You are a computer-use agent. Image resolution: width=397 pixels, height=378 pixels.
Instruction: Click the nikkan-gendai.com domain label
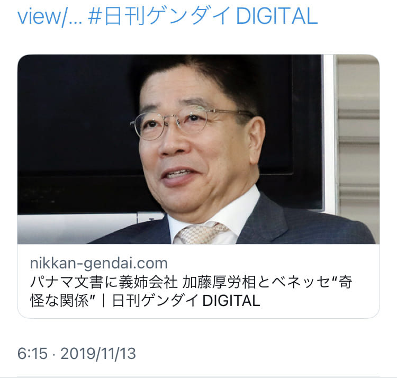99,263
